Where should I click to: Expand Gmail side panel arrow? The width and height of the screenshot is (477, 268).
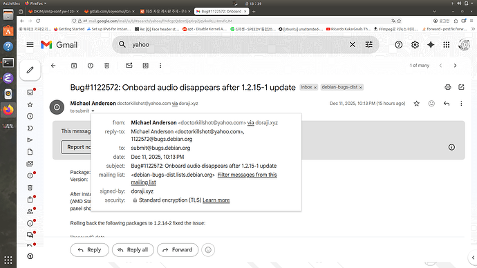473,258
